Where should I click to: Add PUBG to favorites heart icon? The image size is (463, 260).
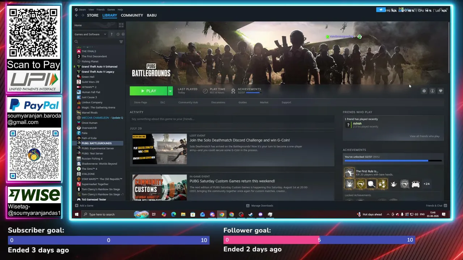tap(441, 91)
